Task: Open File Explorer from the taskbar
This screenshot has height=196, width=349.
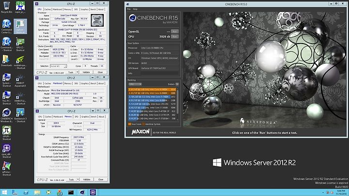Action: click(37, 193)
